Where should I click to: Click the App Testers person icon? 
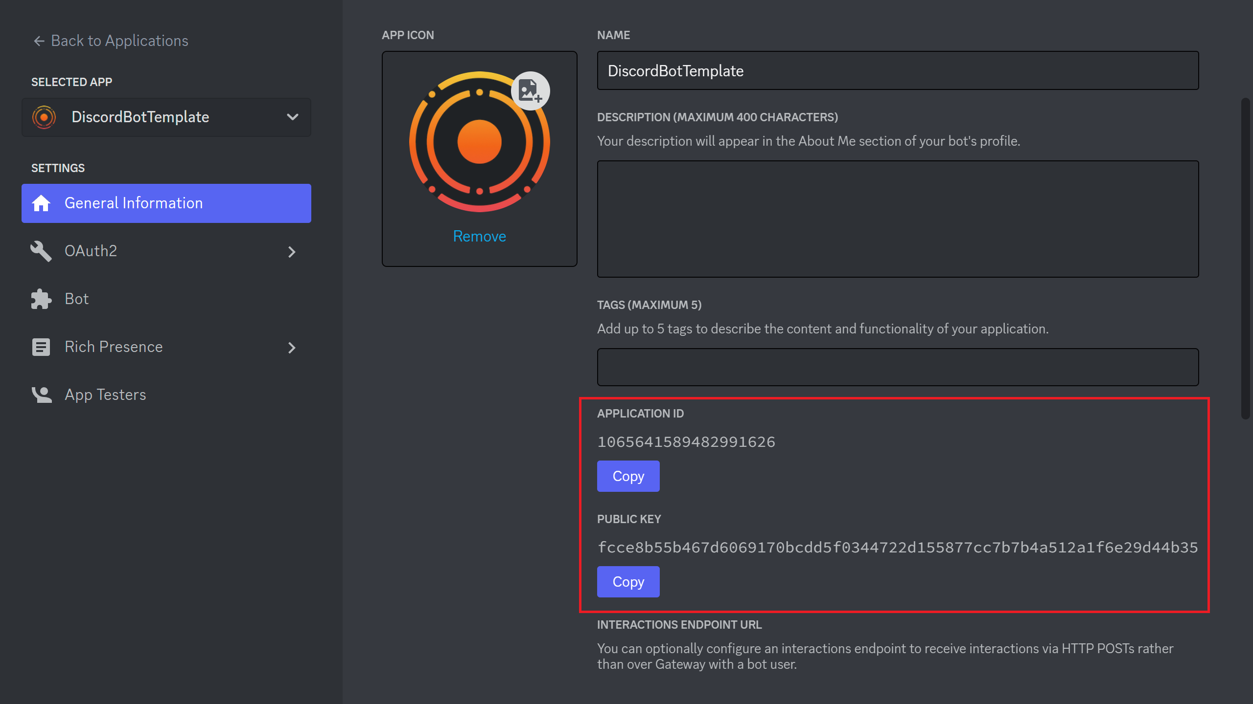[x=41, y=395]
